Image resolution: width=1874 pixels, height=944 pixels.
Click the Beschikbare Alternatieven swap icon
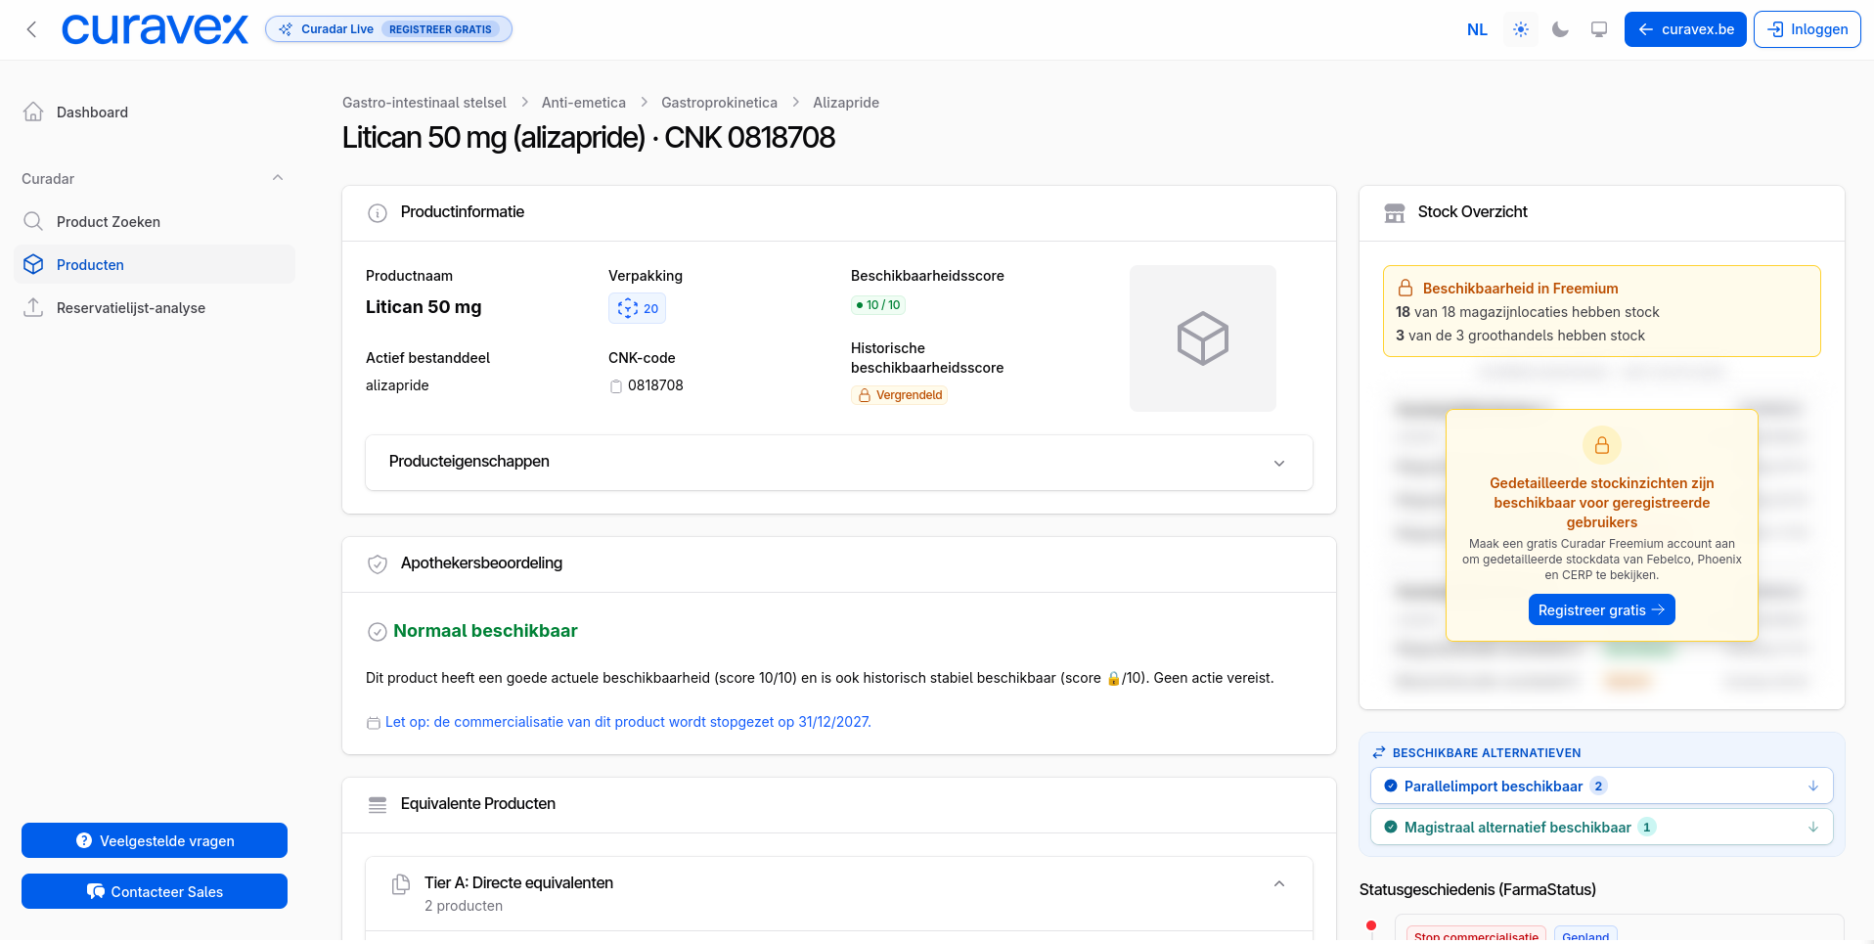point(1379,752)
